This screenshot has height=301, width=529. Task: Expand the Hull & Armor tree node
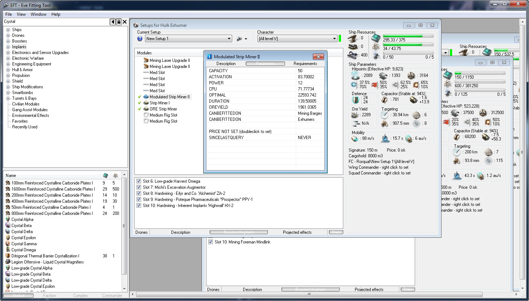[x=8, y=70]
